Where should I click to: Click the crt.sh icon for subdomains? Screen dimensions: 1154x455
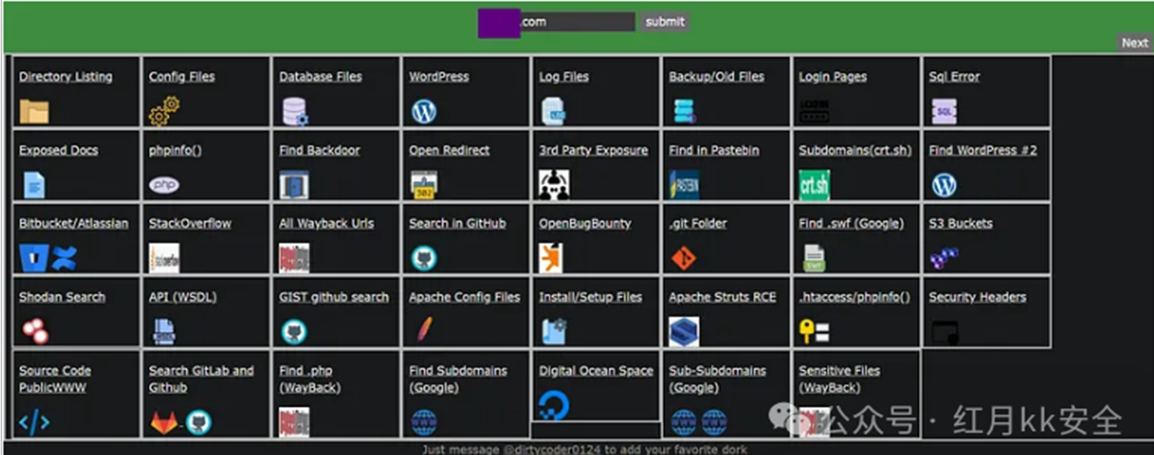(814, 185)
